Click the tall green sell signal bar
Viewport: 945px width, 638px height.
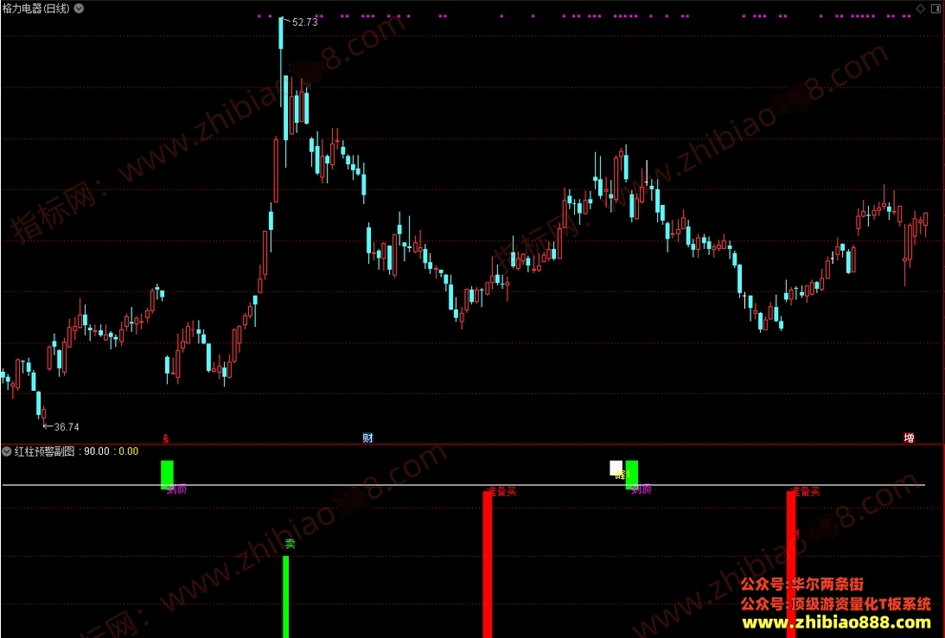click(285, 597)
